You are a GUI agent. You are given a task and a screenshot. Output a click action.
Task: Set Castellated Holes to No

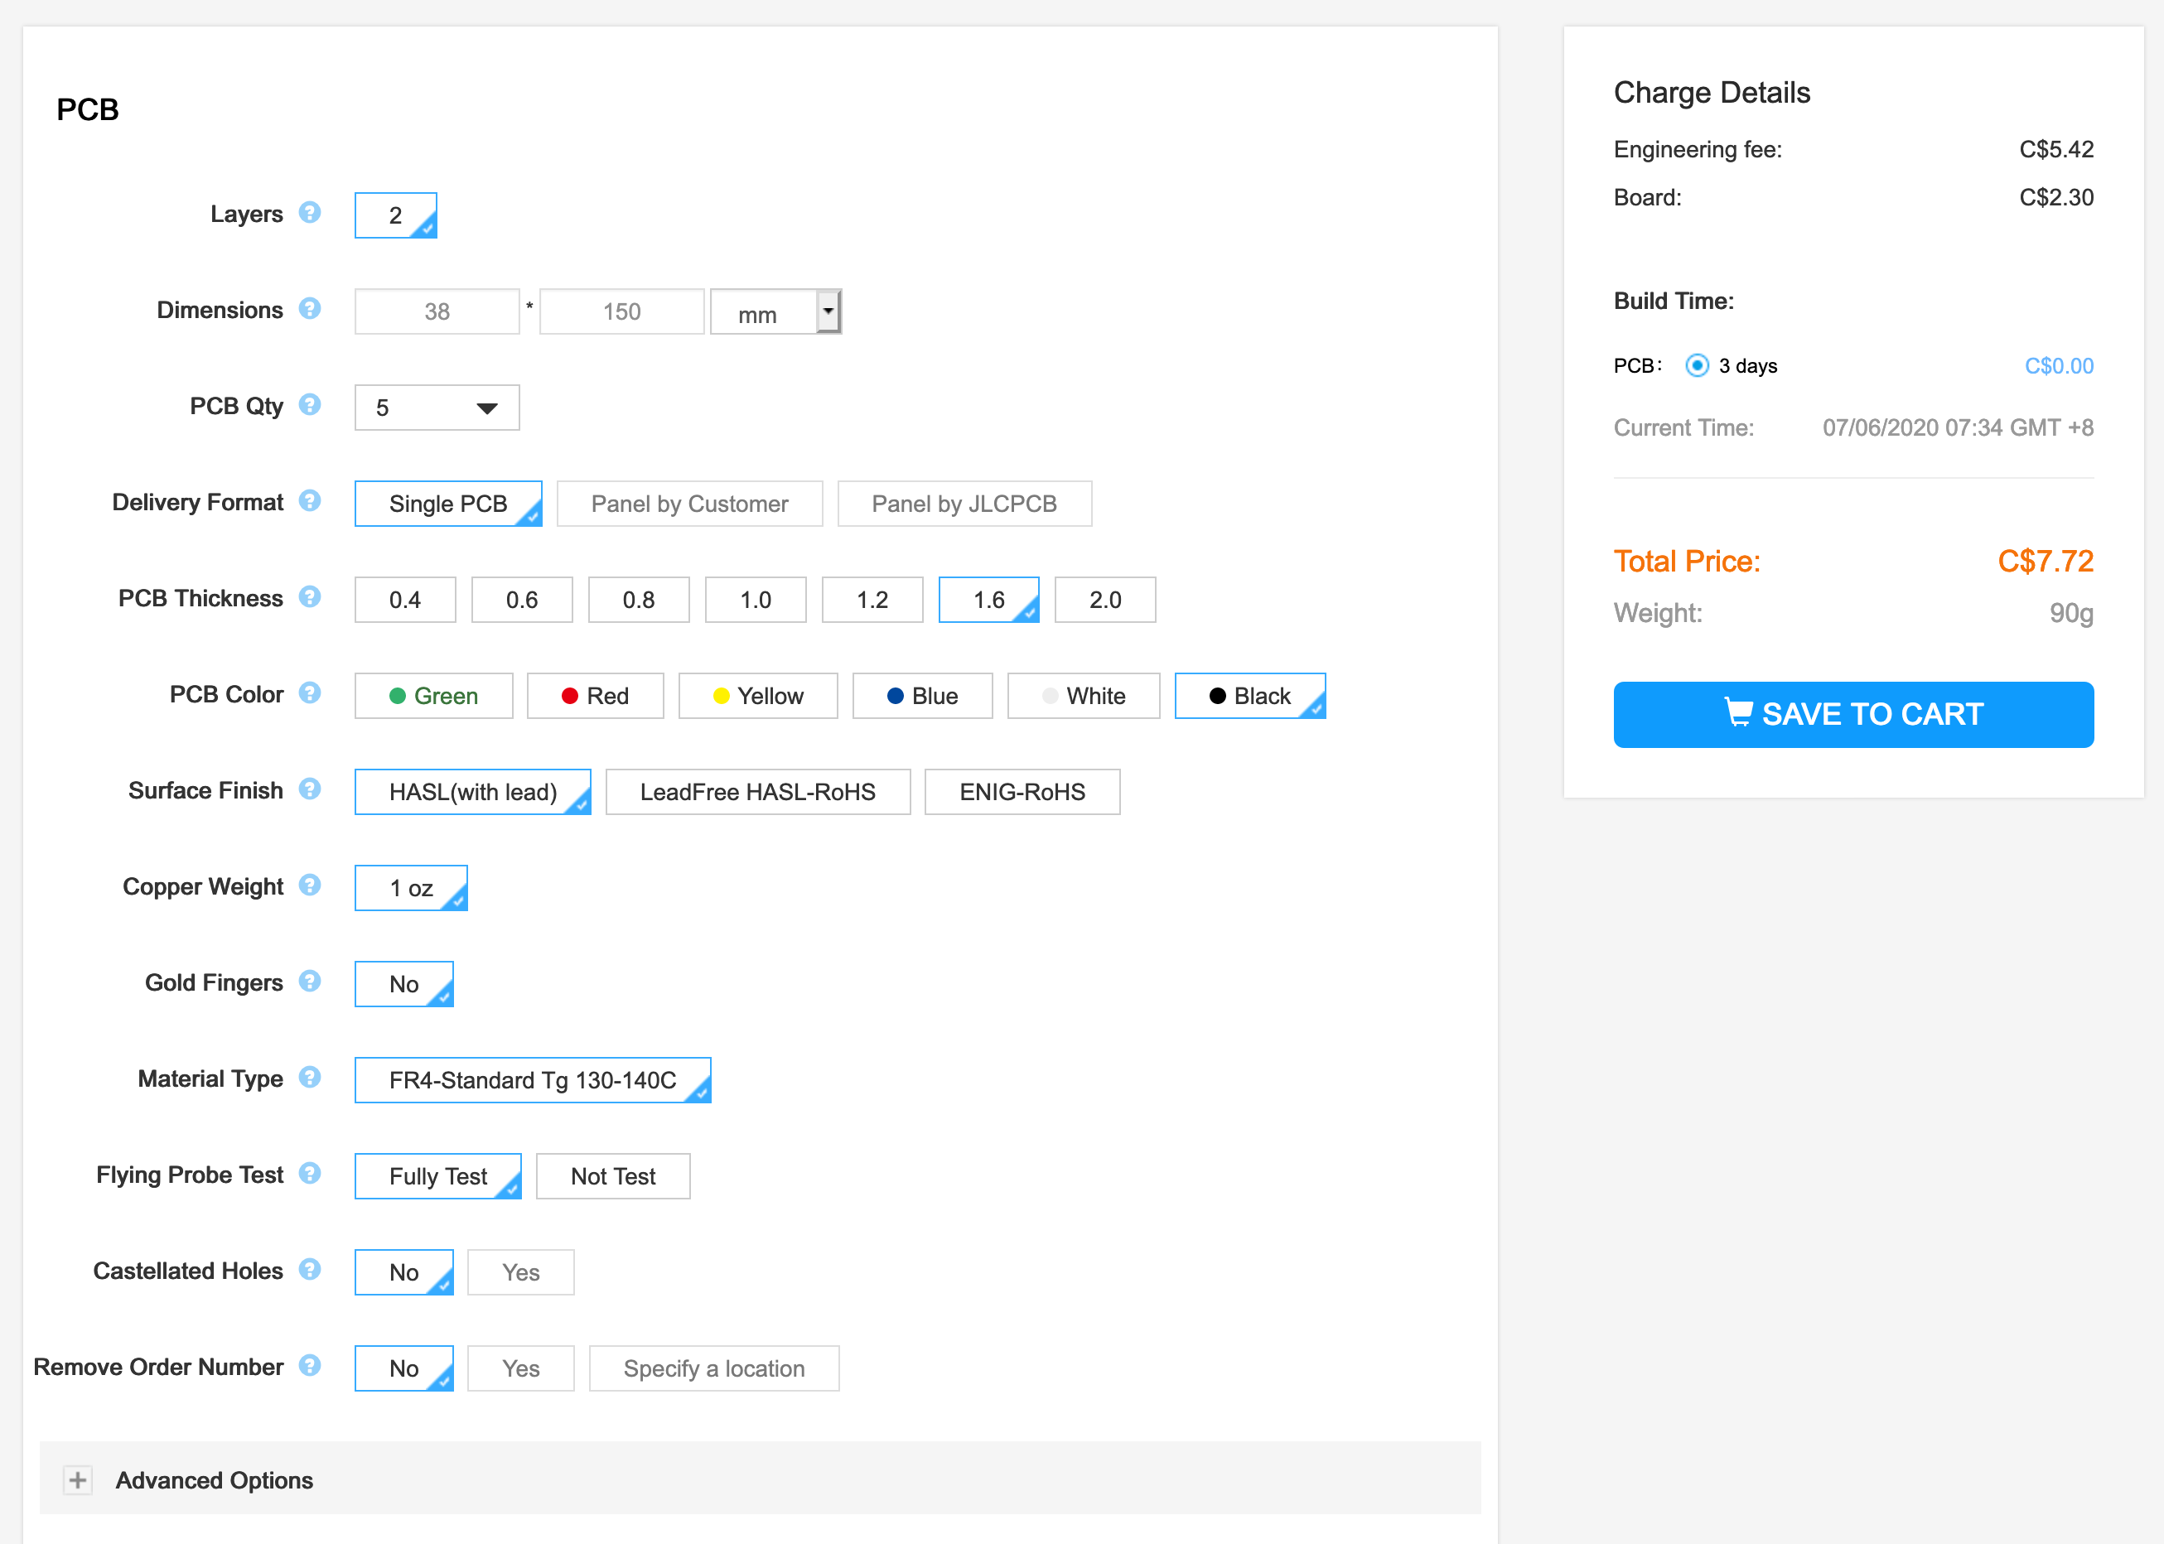(404, 1273)
